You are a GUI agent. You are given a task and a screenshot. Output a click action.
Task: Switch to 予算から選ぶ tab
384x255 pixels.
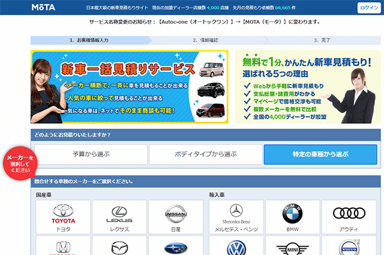coord(91,154)
